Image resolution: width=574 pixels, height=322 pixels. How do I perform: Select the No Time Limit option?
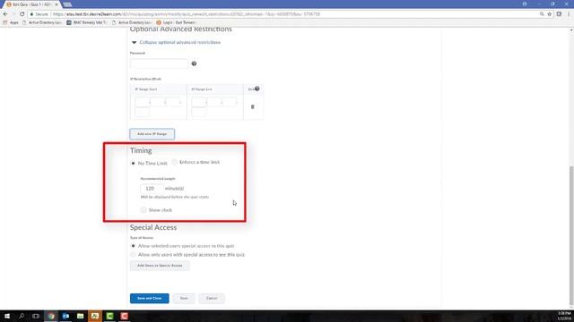click(134, 163)
